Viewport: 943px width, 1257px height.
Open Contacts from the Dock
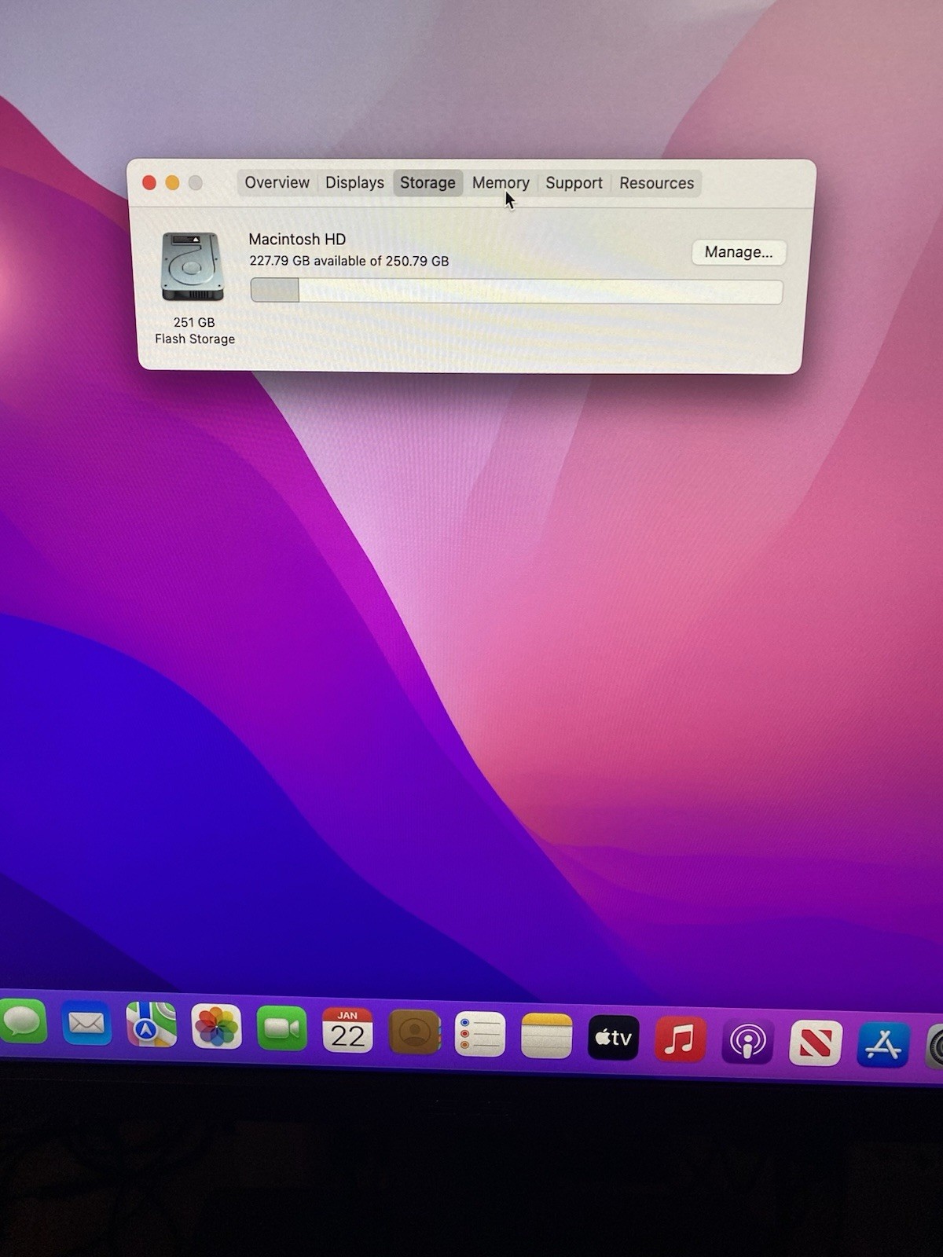pyautogui.click(x=414, y=1032)
